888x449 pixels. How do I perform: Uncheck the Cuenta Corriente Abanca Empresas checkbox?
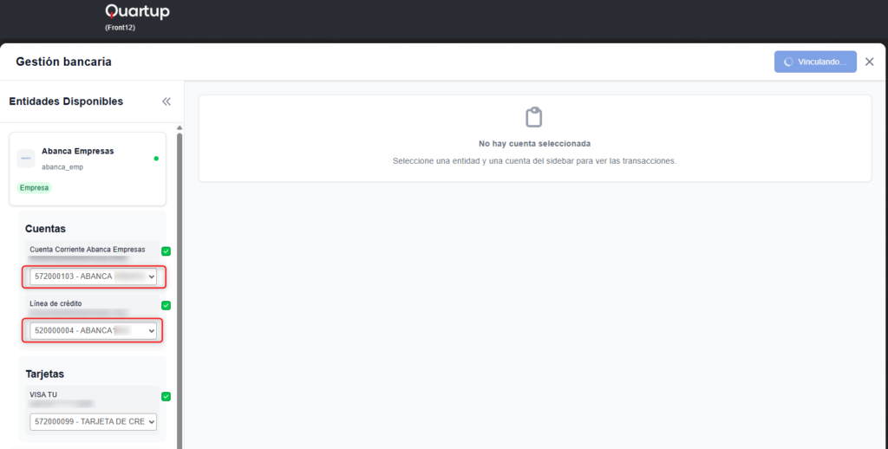tap(166, 251)
